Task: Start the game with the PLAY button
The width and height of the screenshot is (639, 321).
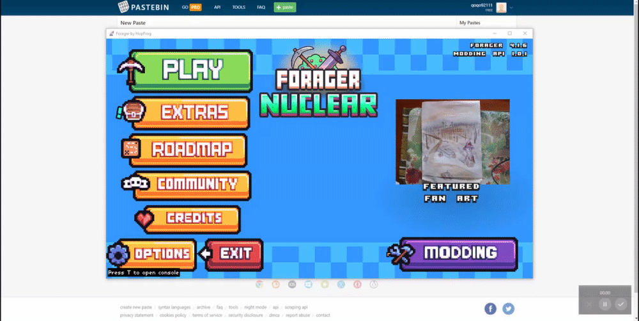Action: point(190,71)
